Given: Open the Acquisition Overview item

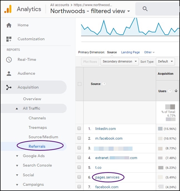Looking at the screenshot, I should 32,99.
